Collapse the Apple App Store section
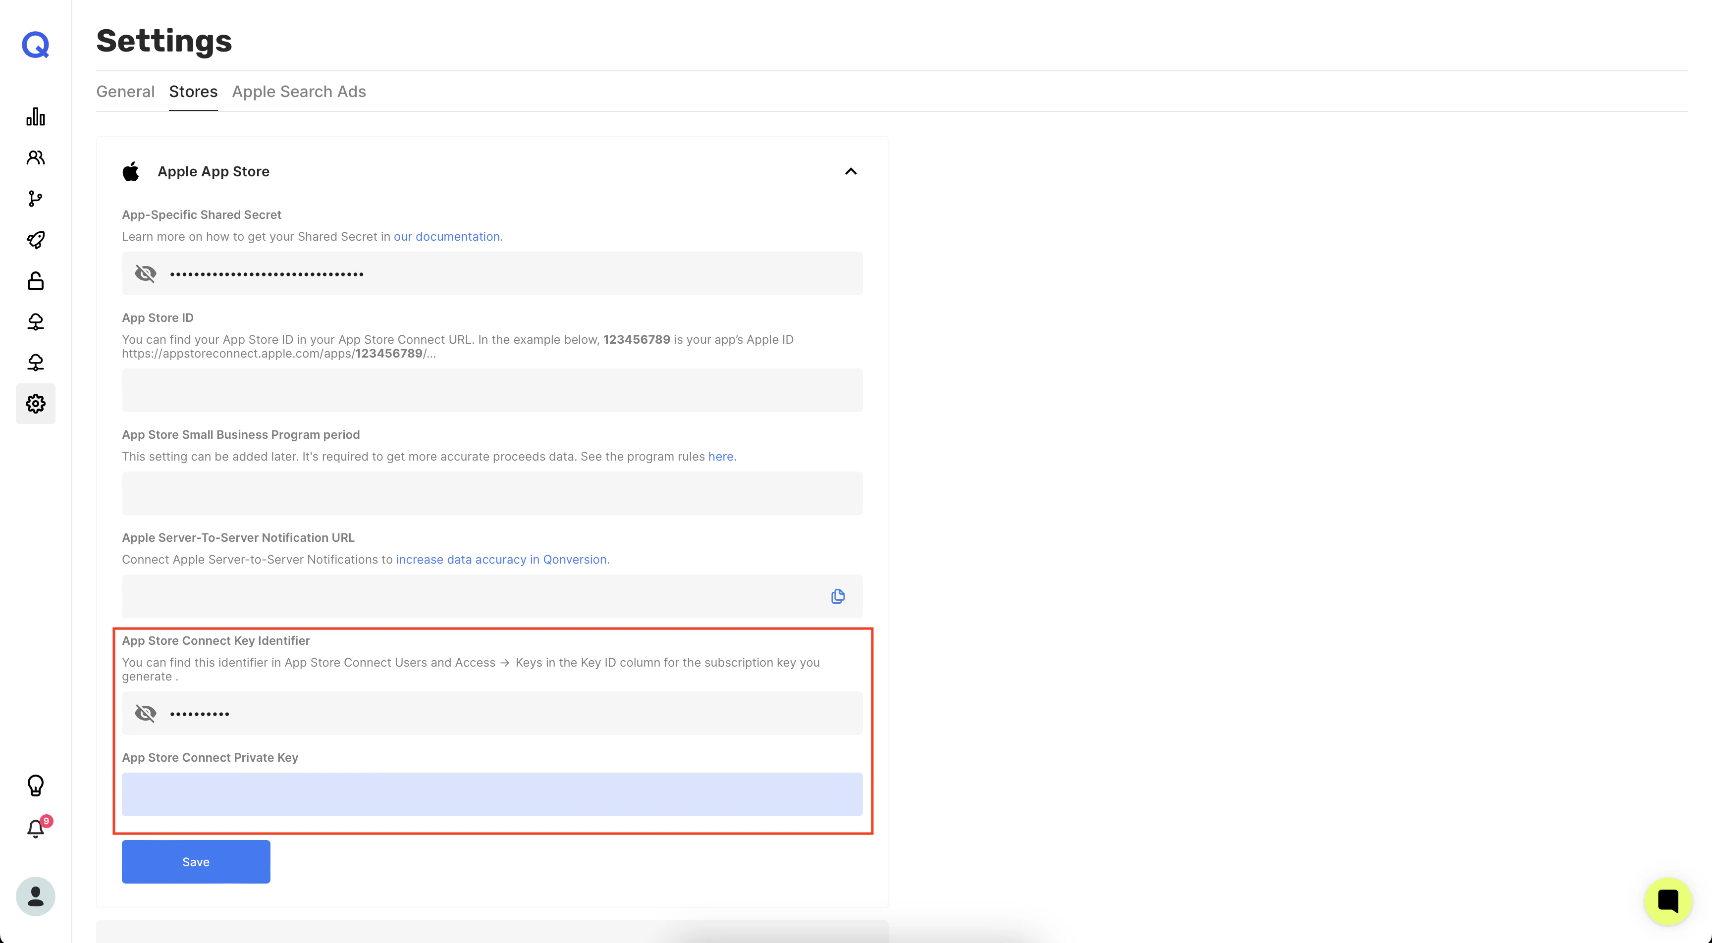This screenshot has height=943, width=1712. (x=851, y=171)
